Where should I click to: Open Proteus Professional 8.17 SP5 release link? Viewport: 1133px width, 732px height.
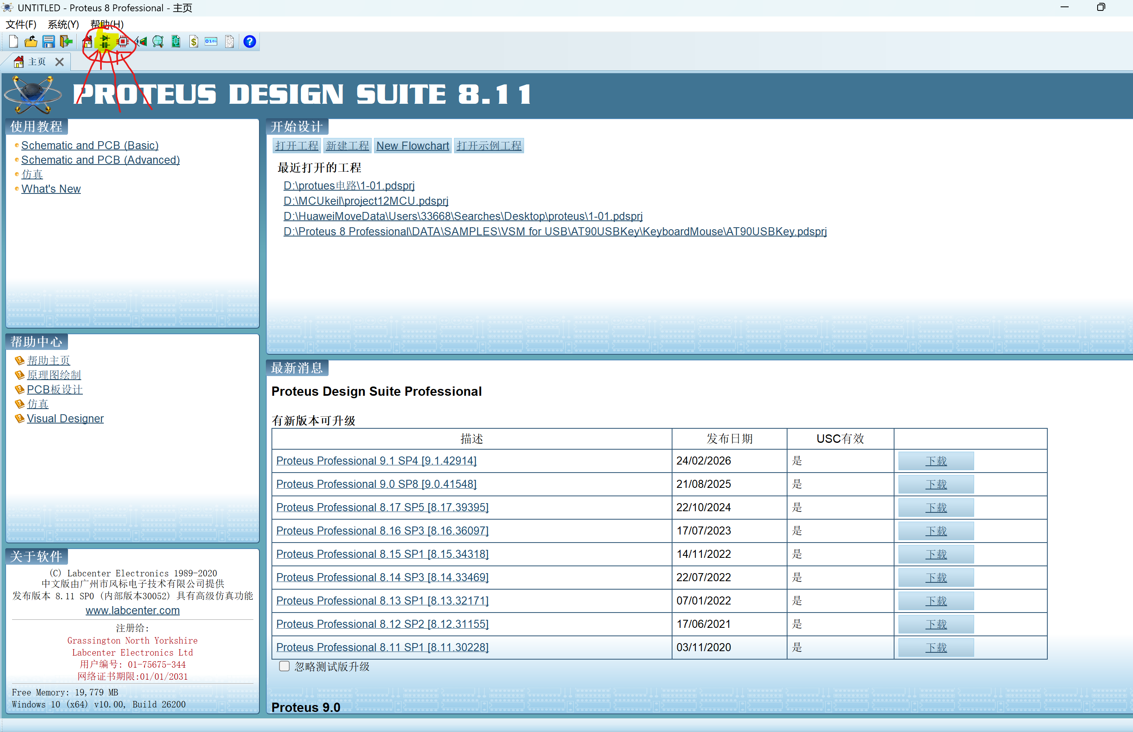(382, 507)
